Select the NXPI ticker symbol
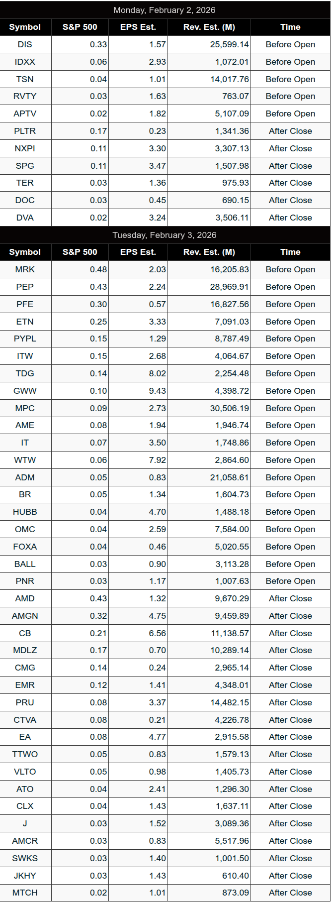This screenshot has height=904, width=334. pyautogui.click(x=25, y=148)
